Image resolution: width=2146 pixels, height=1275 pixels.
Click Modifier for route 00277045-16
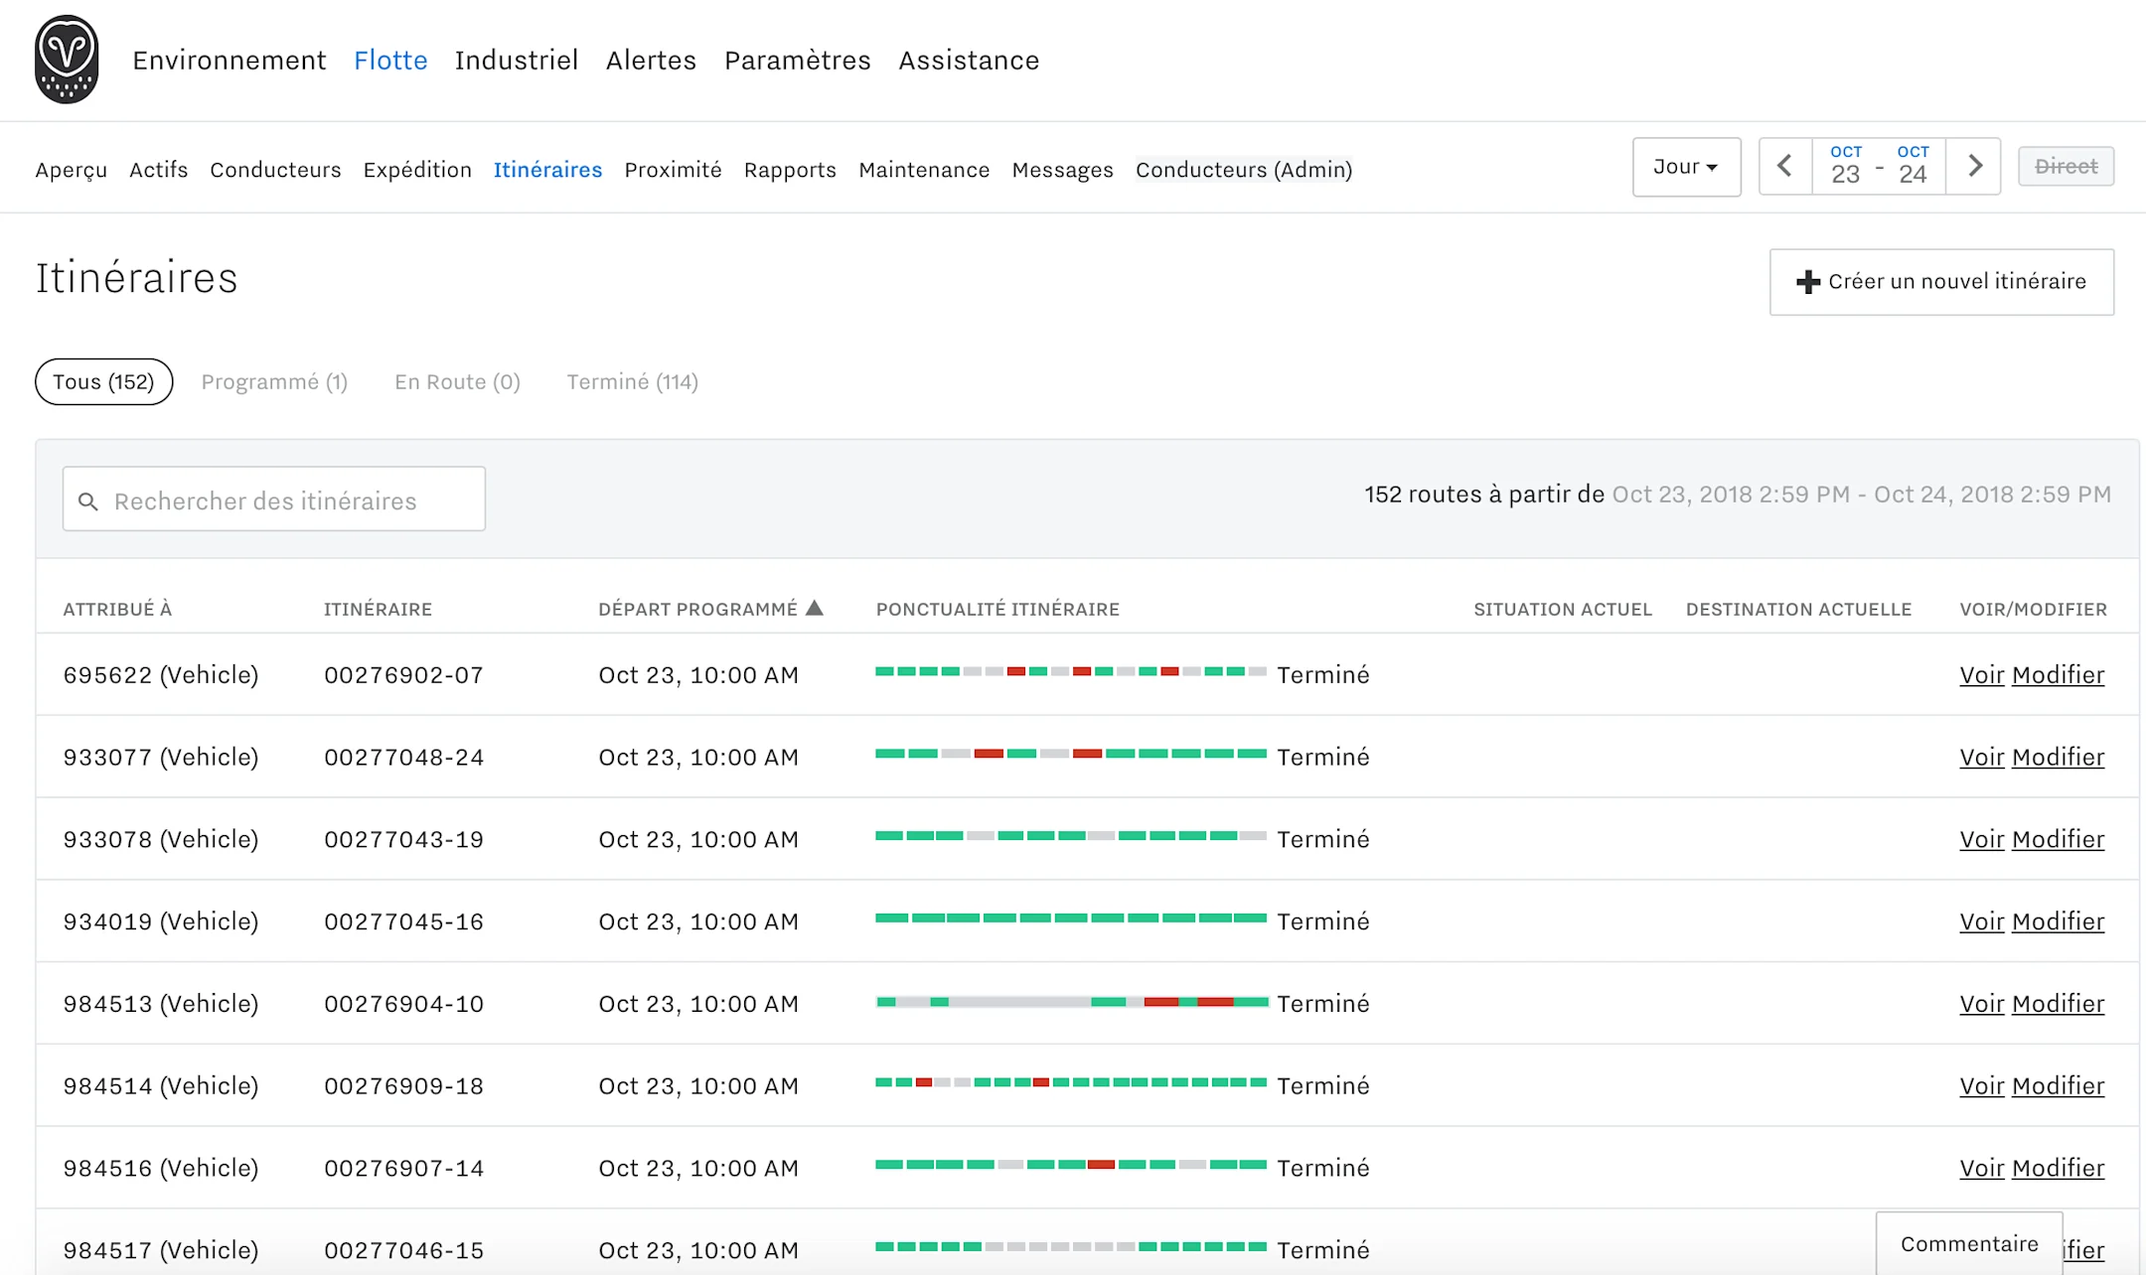[2058, 921]
